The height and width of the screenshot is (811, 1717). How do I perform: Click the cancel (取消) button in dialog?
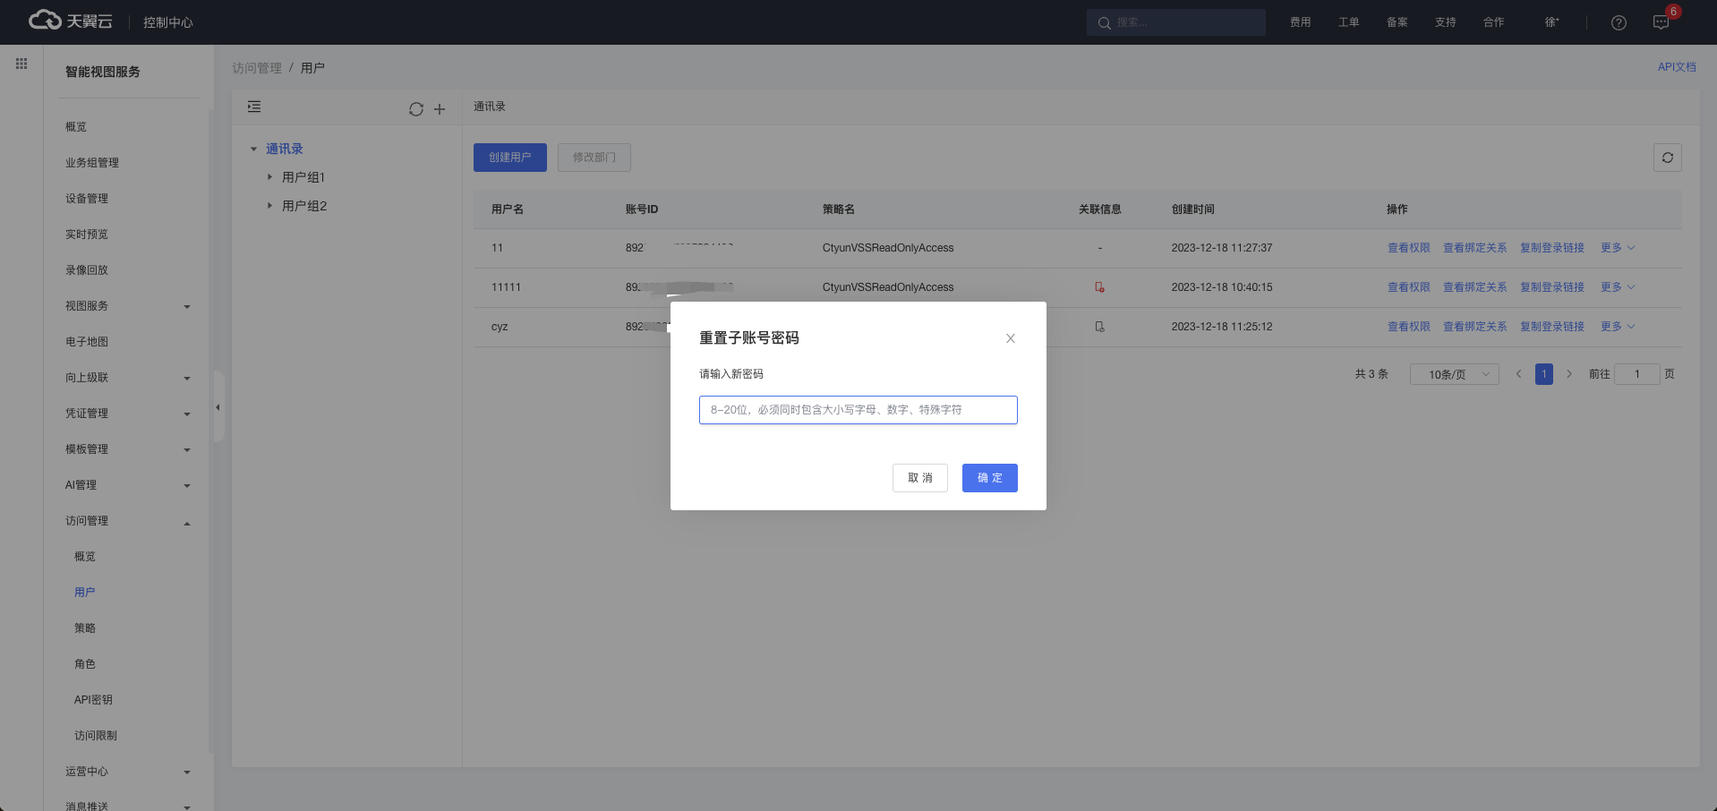pyautogui.click(x=919, y=478)
